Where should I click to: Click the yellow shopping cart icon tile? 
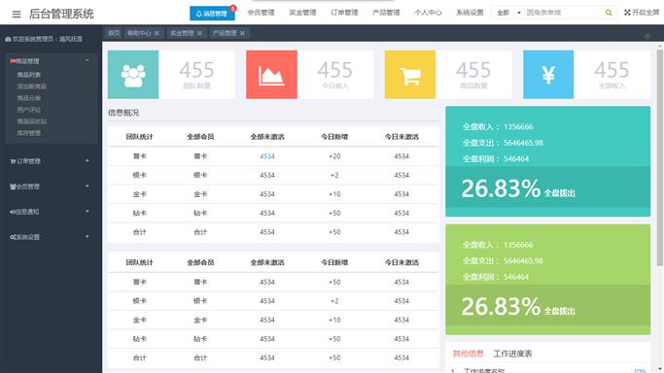coord(410,75)
